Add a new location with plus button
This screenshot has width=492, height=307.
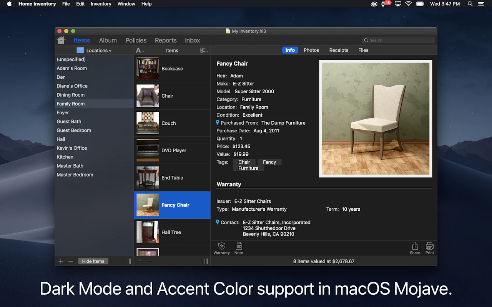point(61,261)
